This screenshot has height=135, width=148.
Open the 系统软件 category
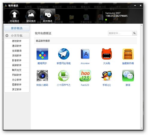[x=17, y=55]
